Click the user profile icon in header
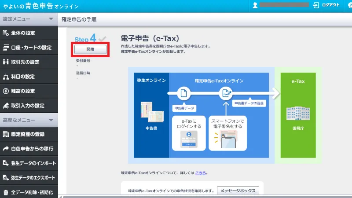Screen dimensions: 352x198 point(255,5)
